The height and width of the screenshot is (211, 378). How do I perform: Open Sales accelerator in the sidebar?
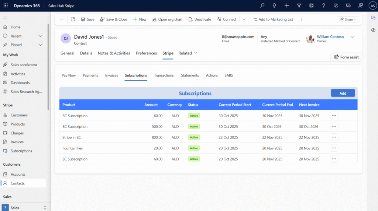click(23, 65)
